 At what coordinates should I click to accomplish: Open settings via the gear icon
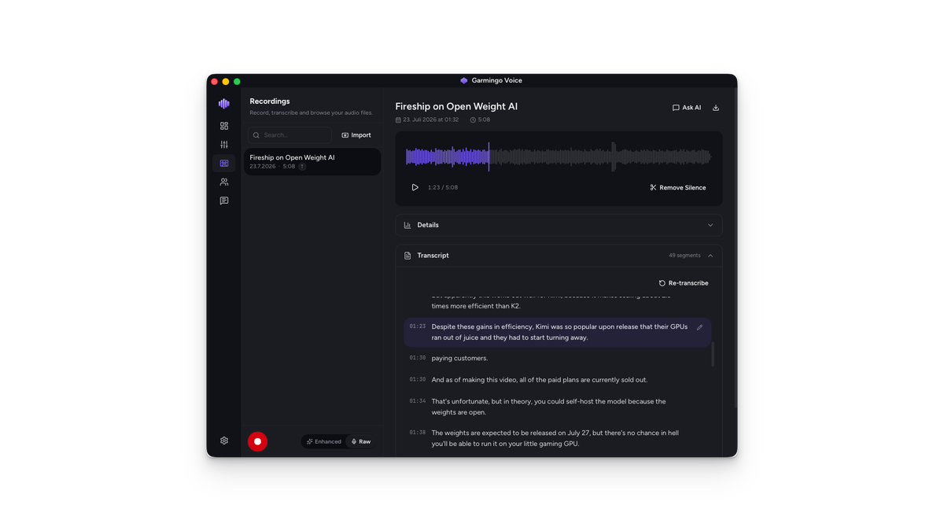224,441
